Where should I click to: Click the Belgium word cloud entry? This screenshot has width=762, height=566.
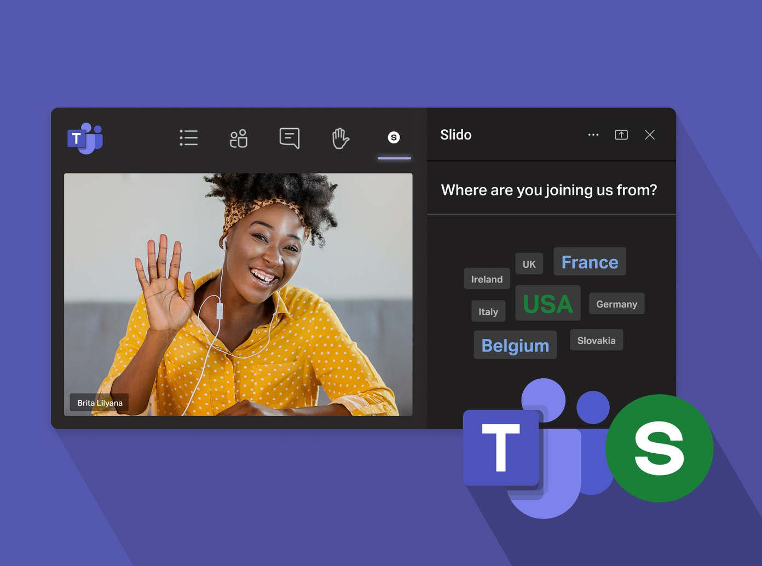coord(515,345)
